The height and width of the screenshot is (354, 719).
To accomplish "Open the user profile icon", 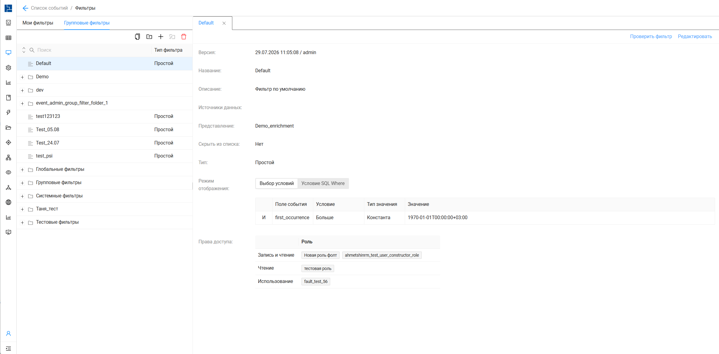I will pos(8,333).
